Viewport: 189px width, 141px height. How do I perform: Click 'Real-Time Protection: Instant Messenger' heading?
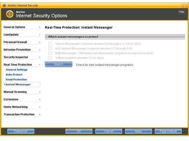(x=79, y=28)
